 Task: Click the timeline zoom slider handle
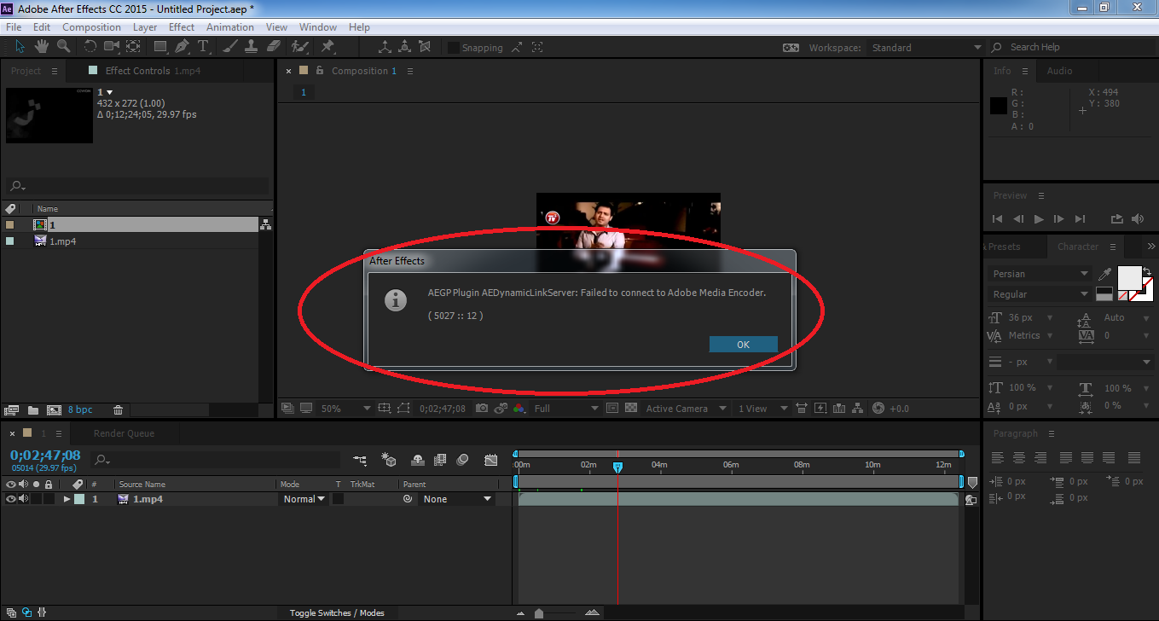(538, 613)
